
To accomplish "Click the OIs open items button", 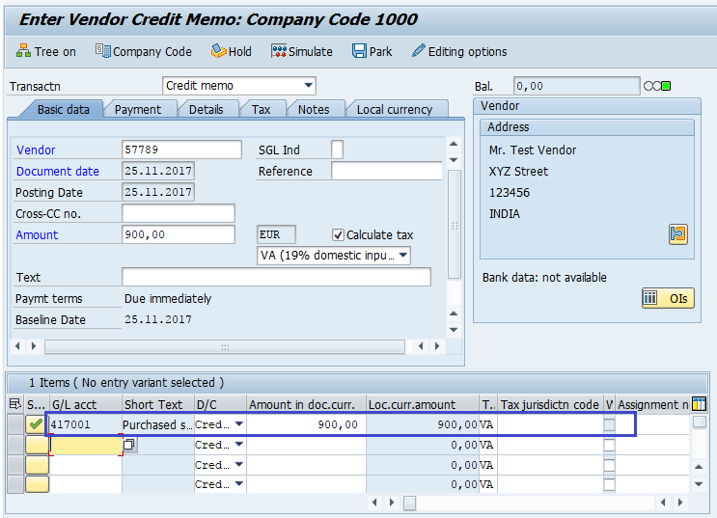I will tap(668, 298).
